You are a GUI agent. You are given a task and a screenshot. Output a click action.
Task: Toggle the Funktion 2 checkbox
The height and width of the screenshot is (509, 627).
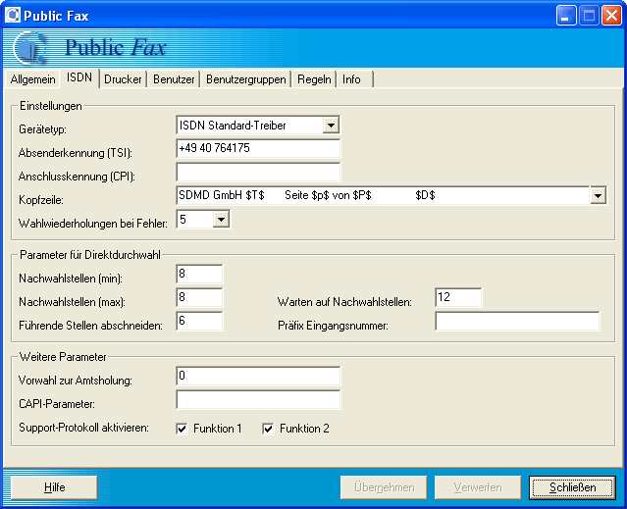pos(268,429)
